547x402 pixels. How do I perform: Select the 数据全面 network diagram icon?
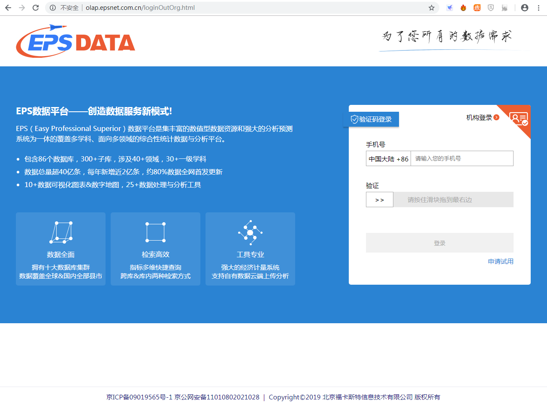point(60,231)
